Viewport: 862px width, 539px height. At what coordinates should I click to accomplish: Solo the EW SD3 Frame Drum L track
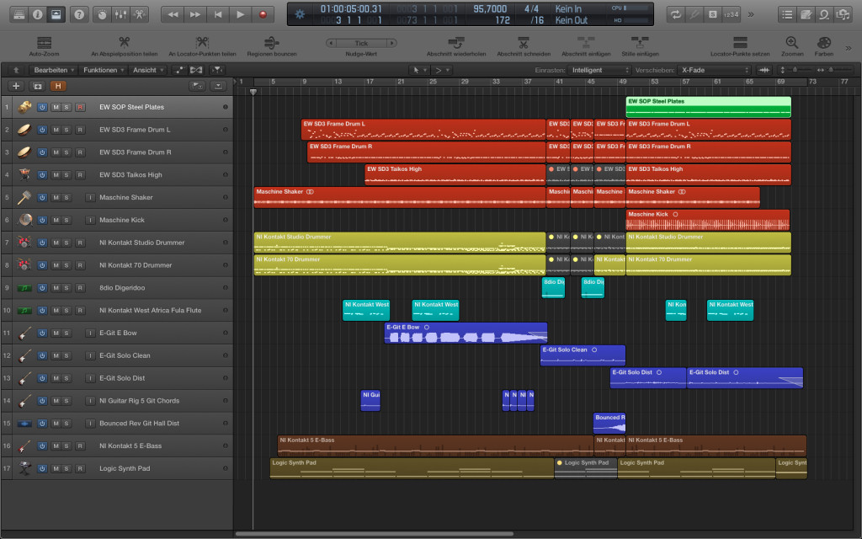[66, 130]
